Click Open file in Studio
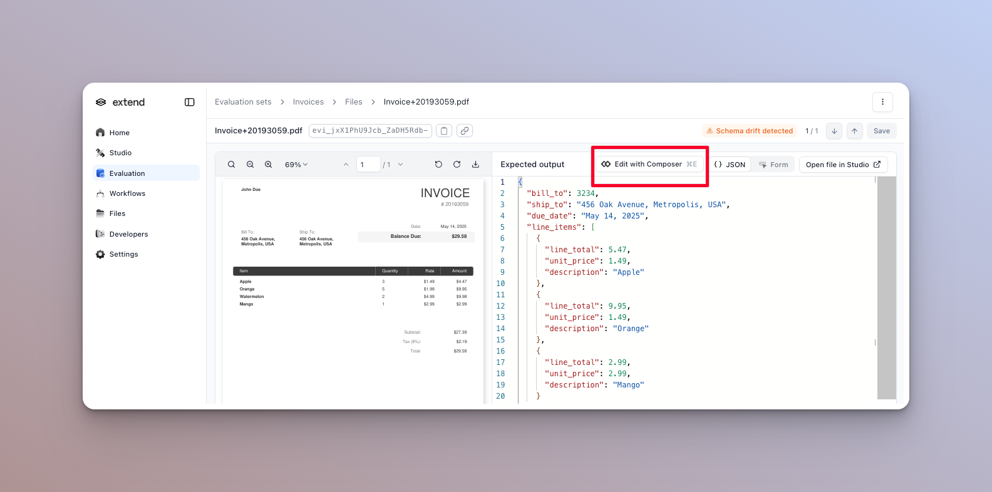The height and width of the screenshot is (492, 992). pos(843,165)
